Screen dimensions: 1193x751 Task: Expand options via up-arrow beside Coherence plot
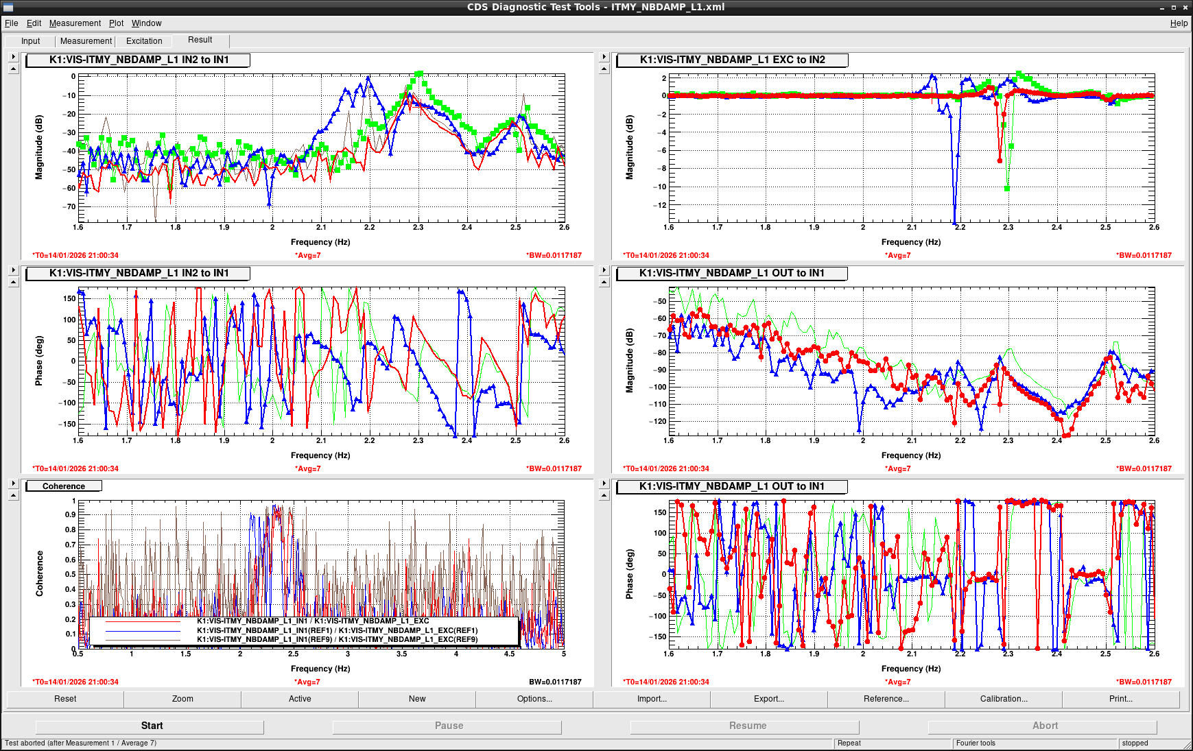[x=13, y=495]
